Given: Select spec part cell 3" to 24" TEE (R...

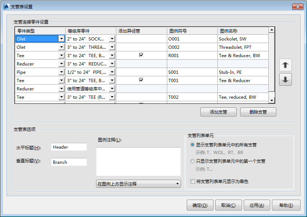Looking at the screenshot, I should pos(87,97).
